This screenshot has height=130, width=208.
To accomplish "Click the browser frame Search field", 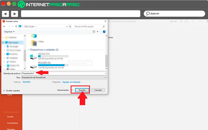I will click(x=174, y=14).
